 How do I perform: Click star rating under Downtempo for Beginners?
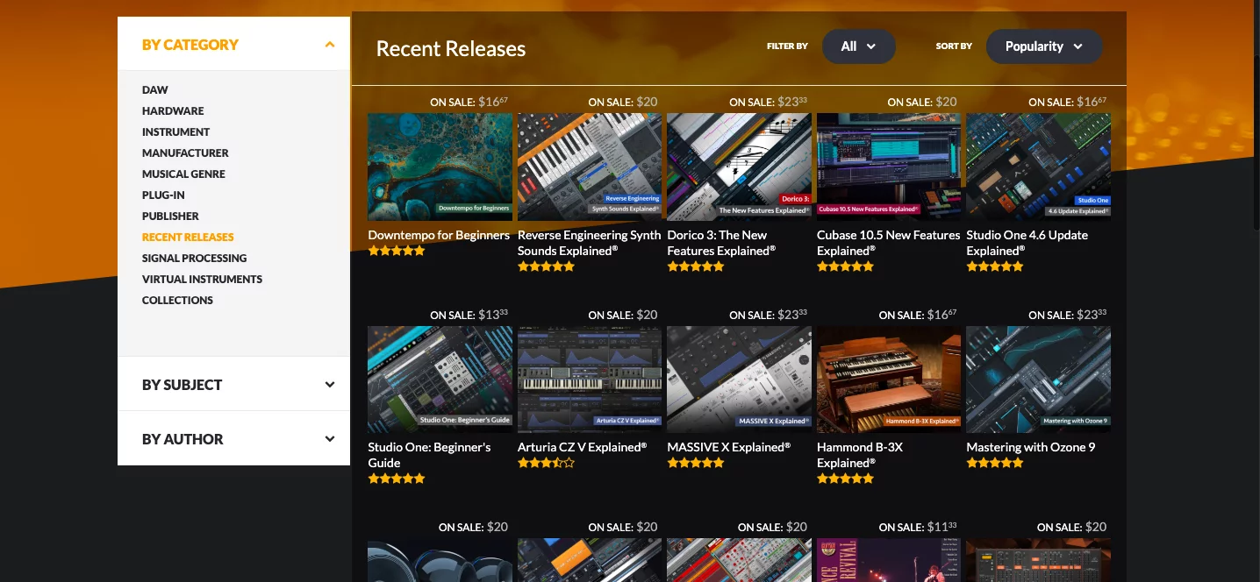(397, 251)
